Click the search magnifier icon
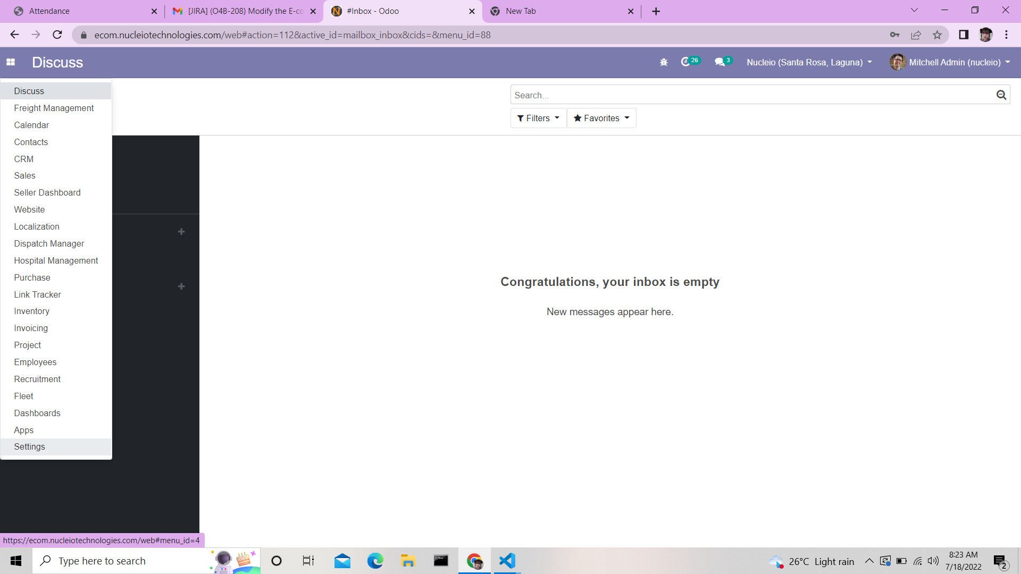The image size is (1021, 574). coord(1001,95)
